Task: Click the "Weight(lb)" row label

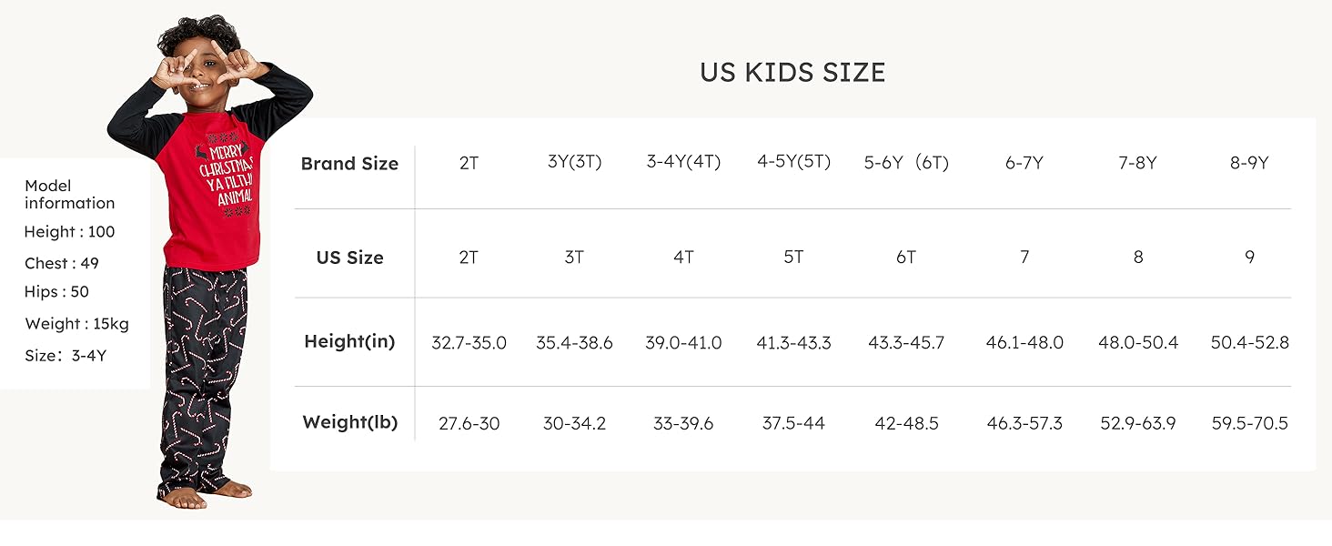Action: pyautogui.click(x=349, y=423)
